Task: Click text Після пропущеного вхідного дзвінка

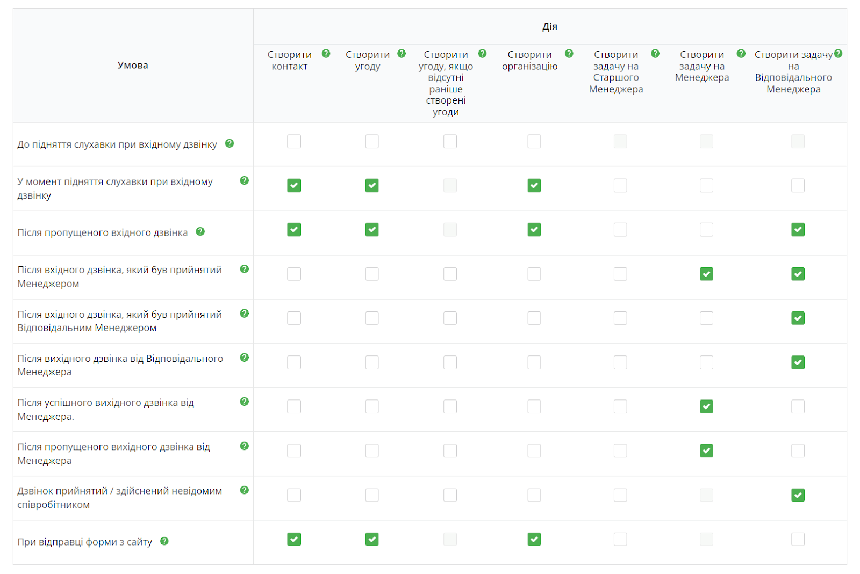Action: point(103,232)
